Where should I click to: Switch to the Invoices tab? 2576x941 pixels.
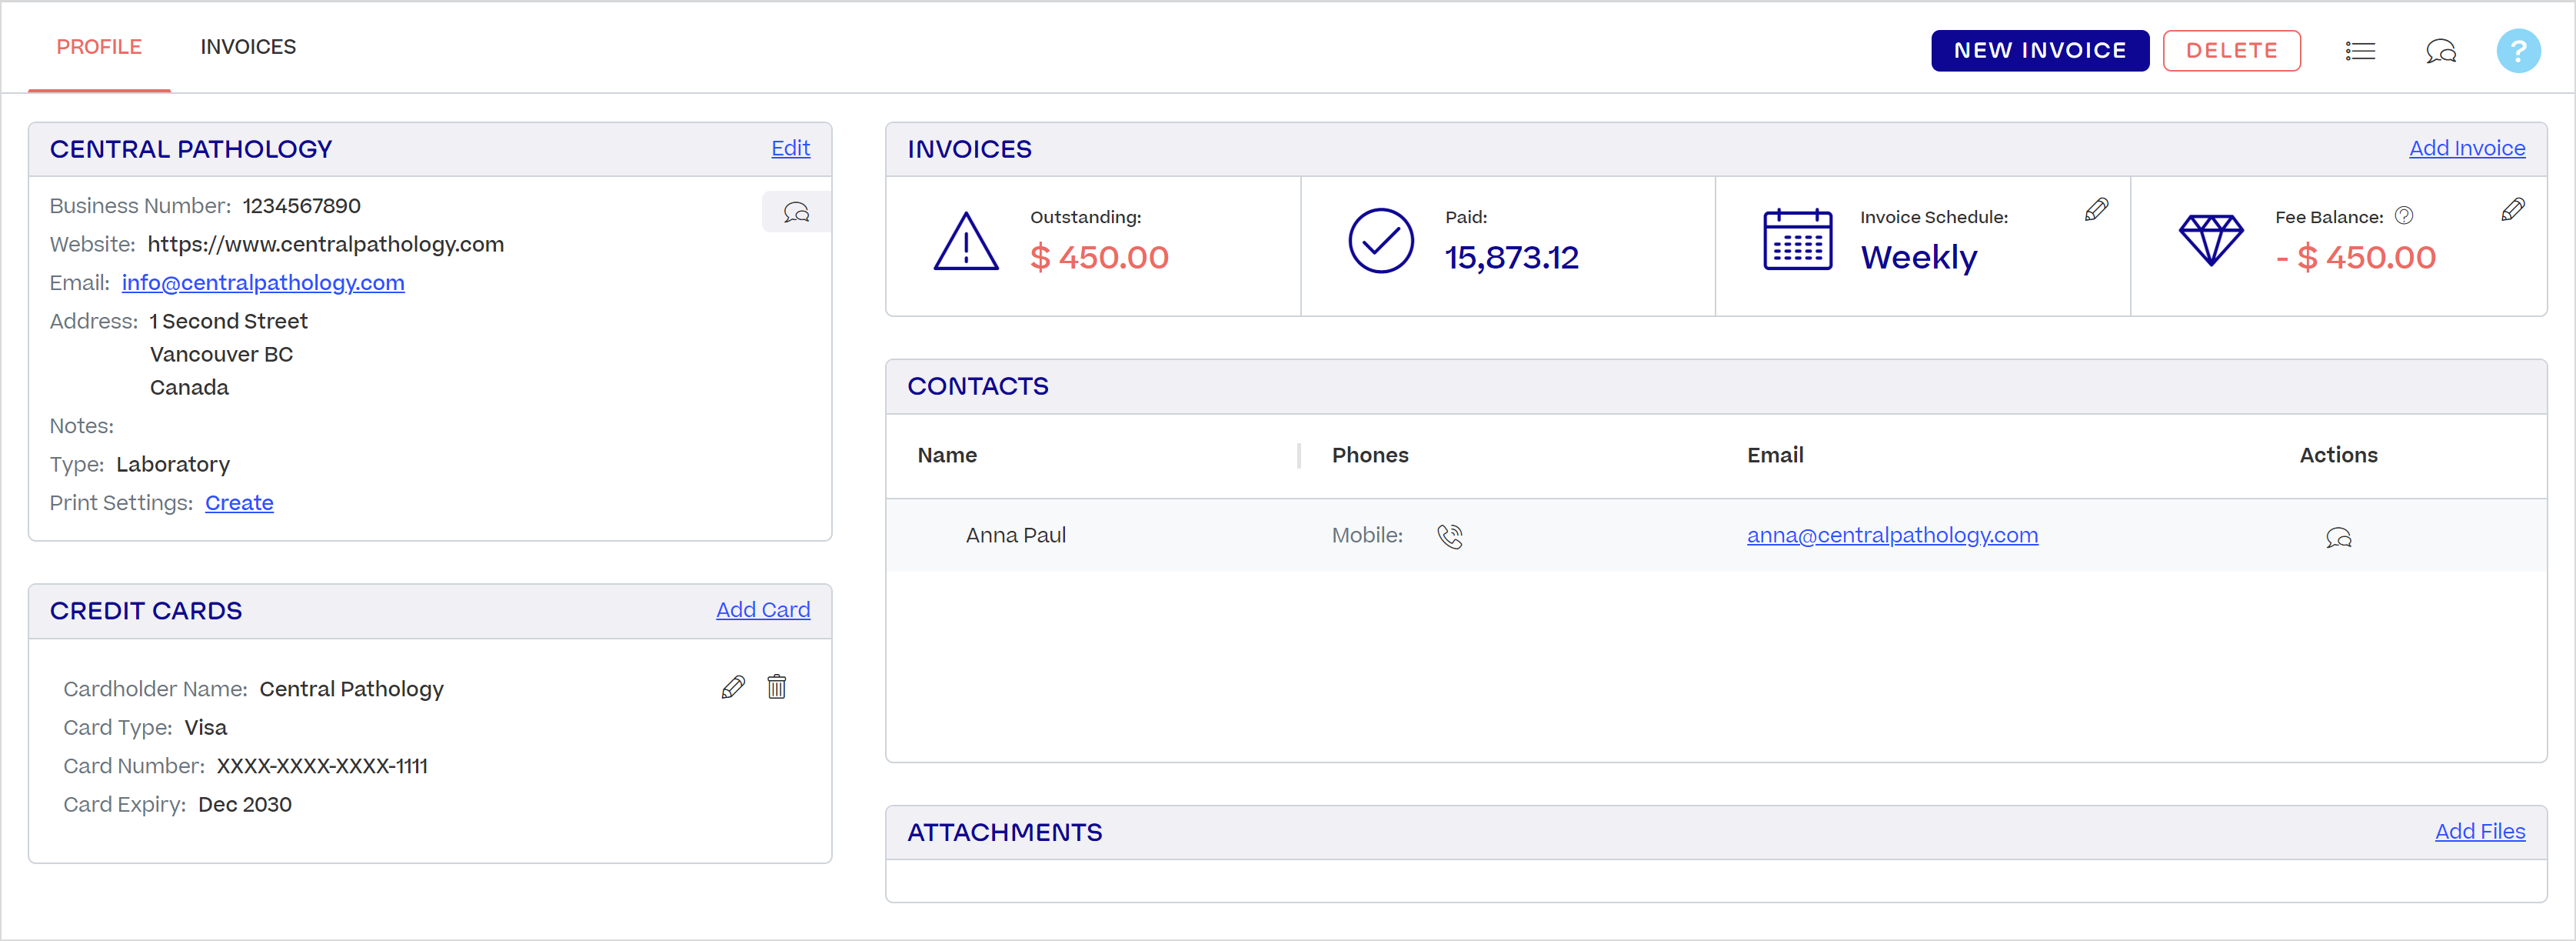248,47
